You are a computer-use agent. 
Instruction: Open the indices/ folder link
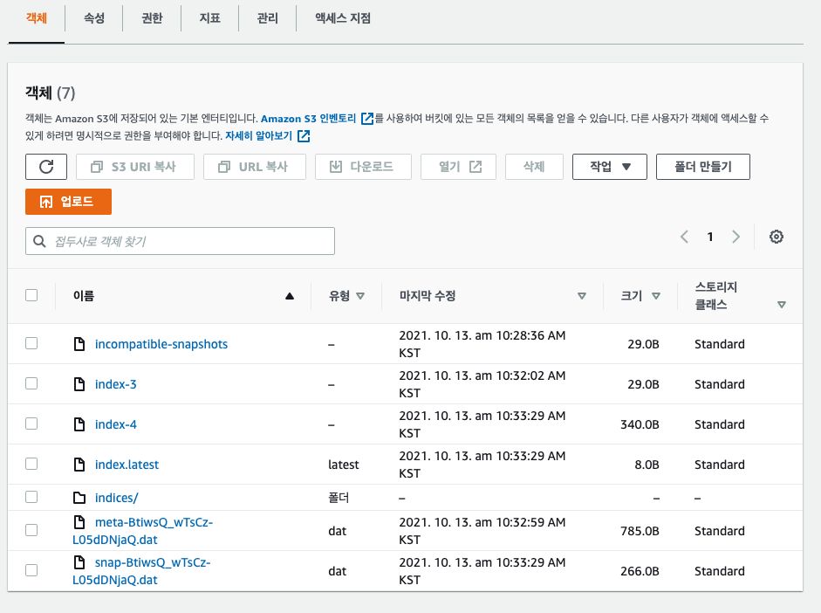point(116,498)
